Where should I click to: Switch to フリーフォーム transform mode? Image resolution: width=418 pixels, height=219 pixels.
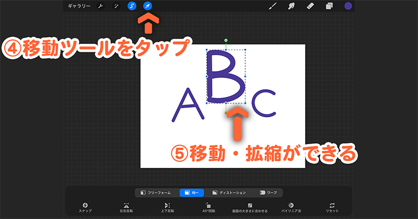(156, 193)
